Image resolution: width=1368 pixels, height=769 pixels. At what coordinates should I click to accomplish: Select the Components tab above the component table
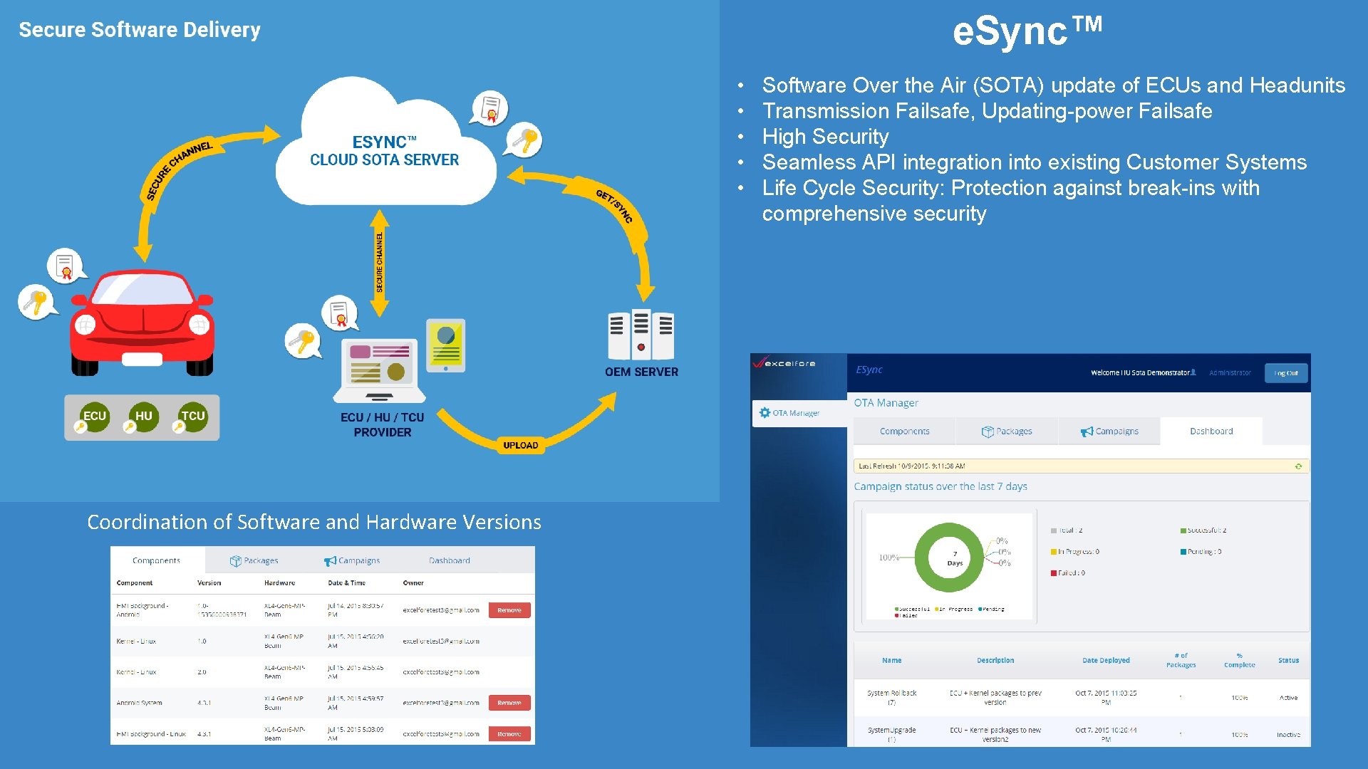click(157, 560)
